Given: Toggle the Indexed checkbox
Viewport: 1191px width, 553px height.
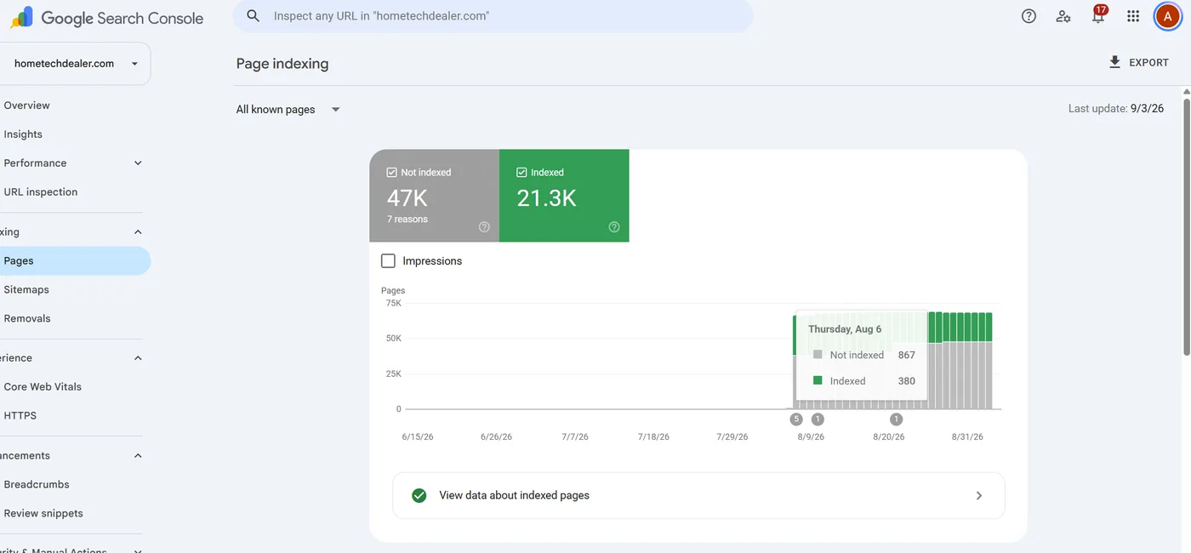Looking at the screenshot, I should coord(521,172).
